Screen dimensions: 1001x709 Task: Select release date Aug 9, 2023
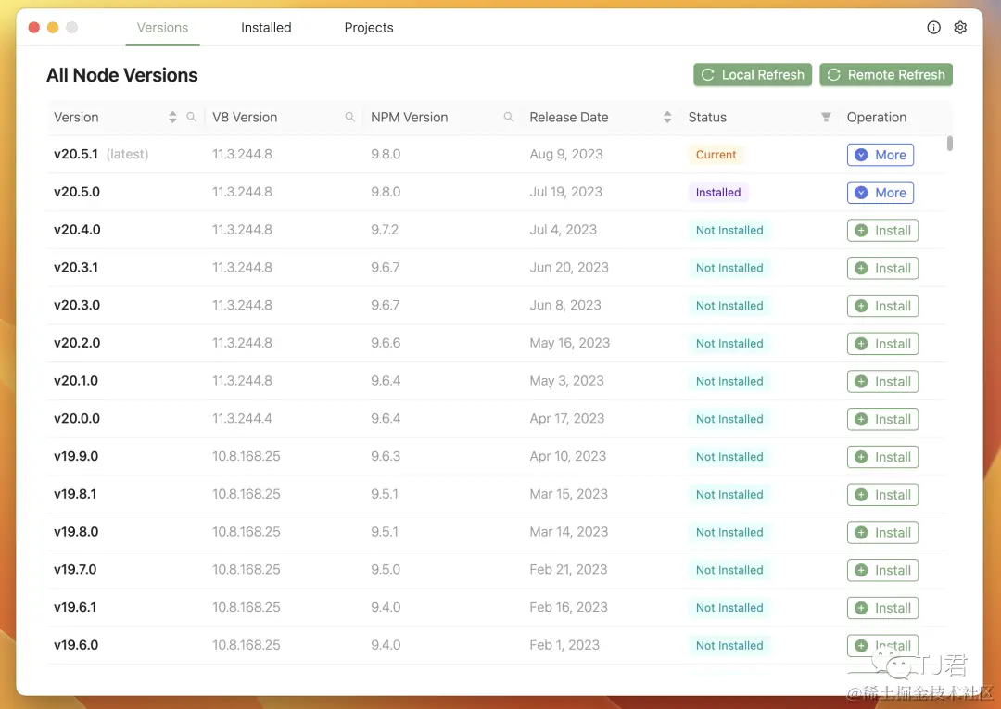tap(566, 154)
